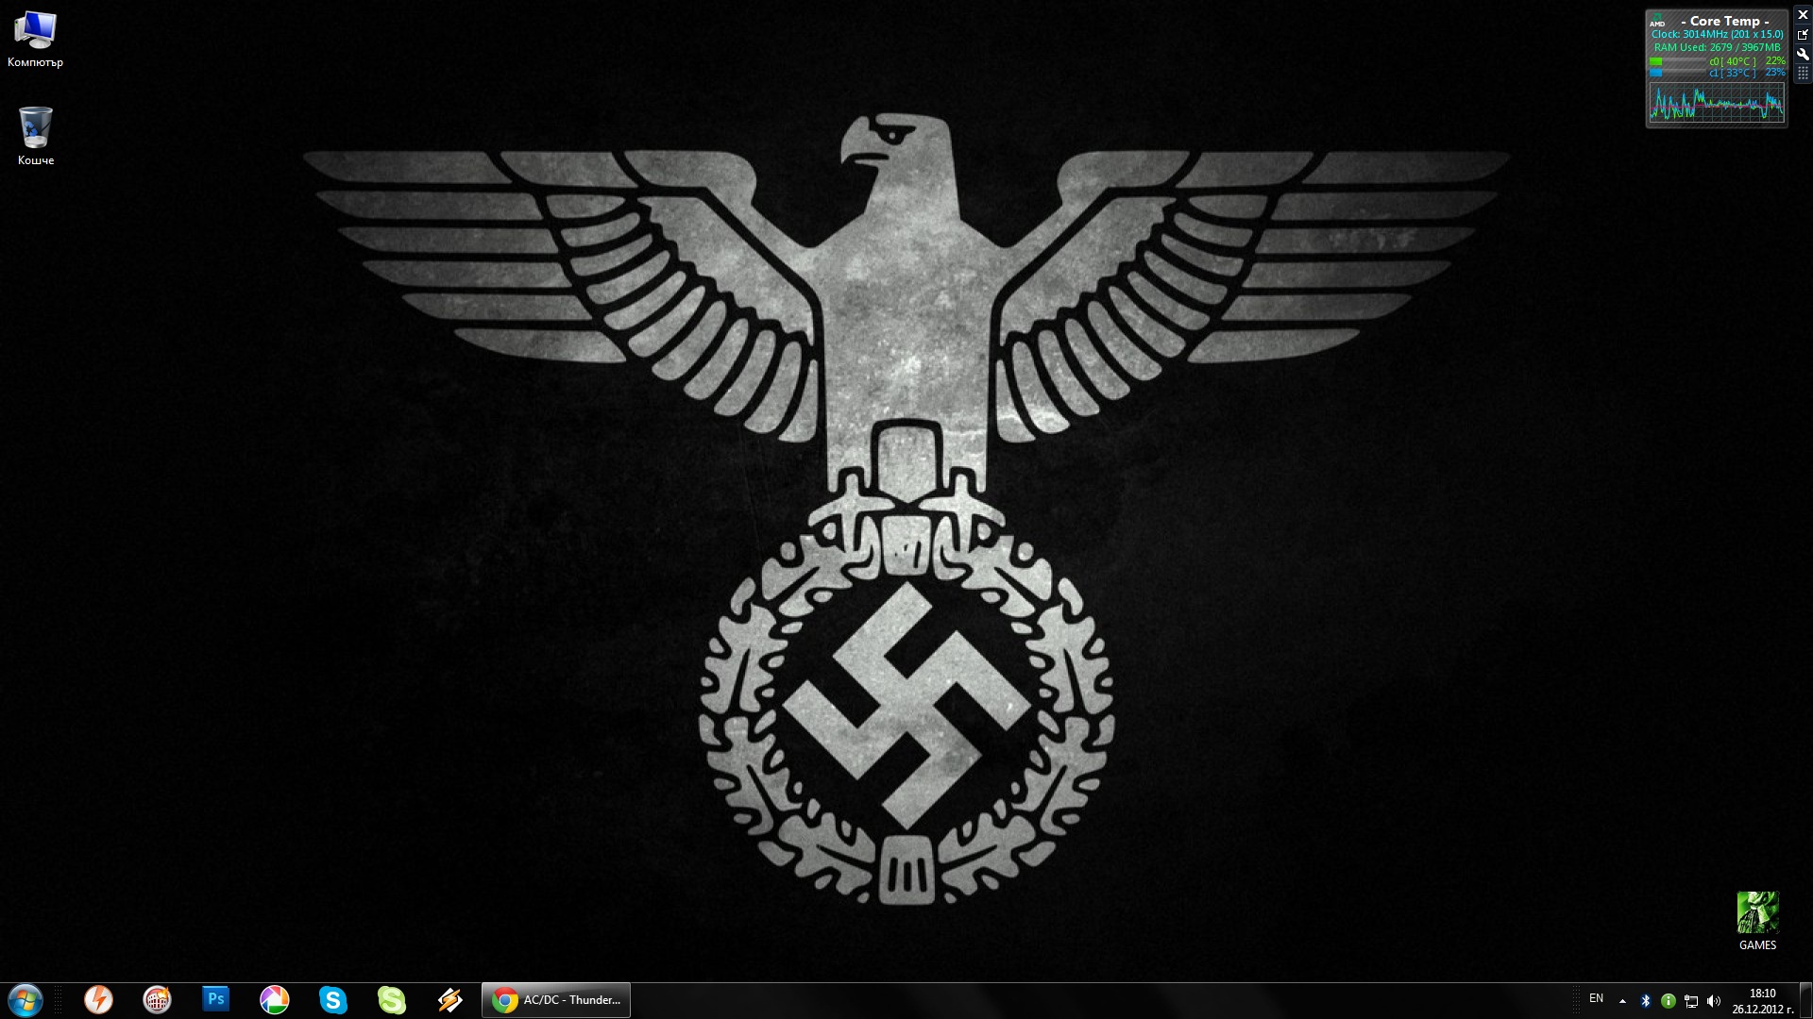Image resolution: width=1813 pixels, height=1019 pixels.
Task: Click the AMD logo in Core Temp
Action: (1657, 21)
